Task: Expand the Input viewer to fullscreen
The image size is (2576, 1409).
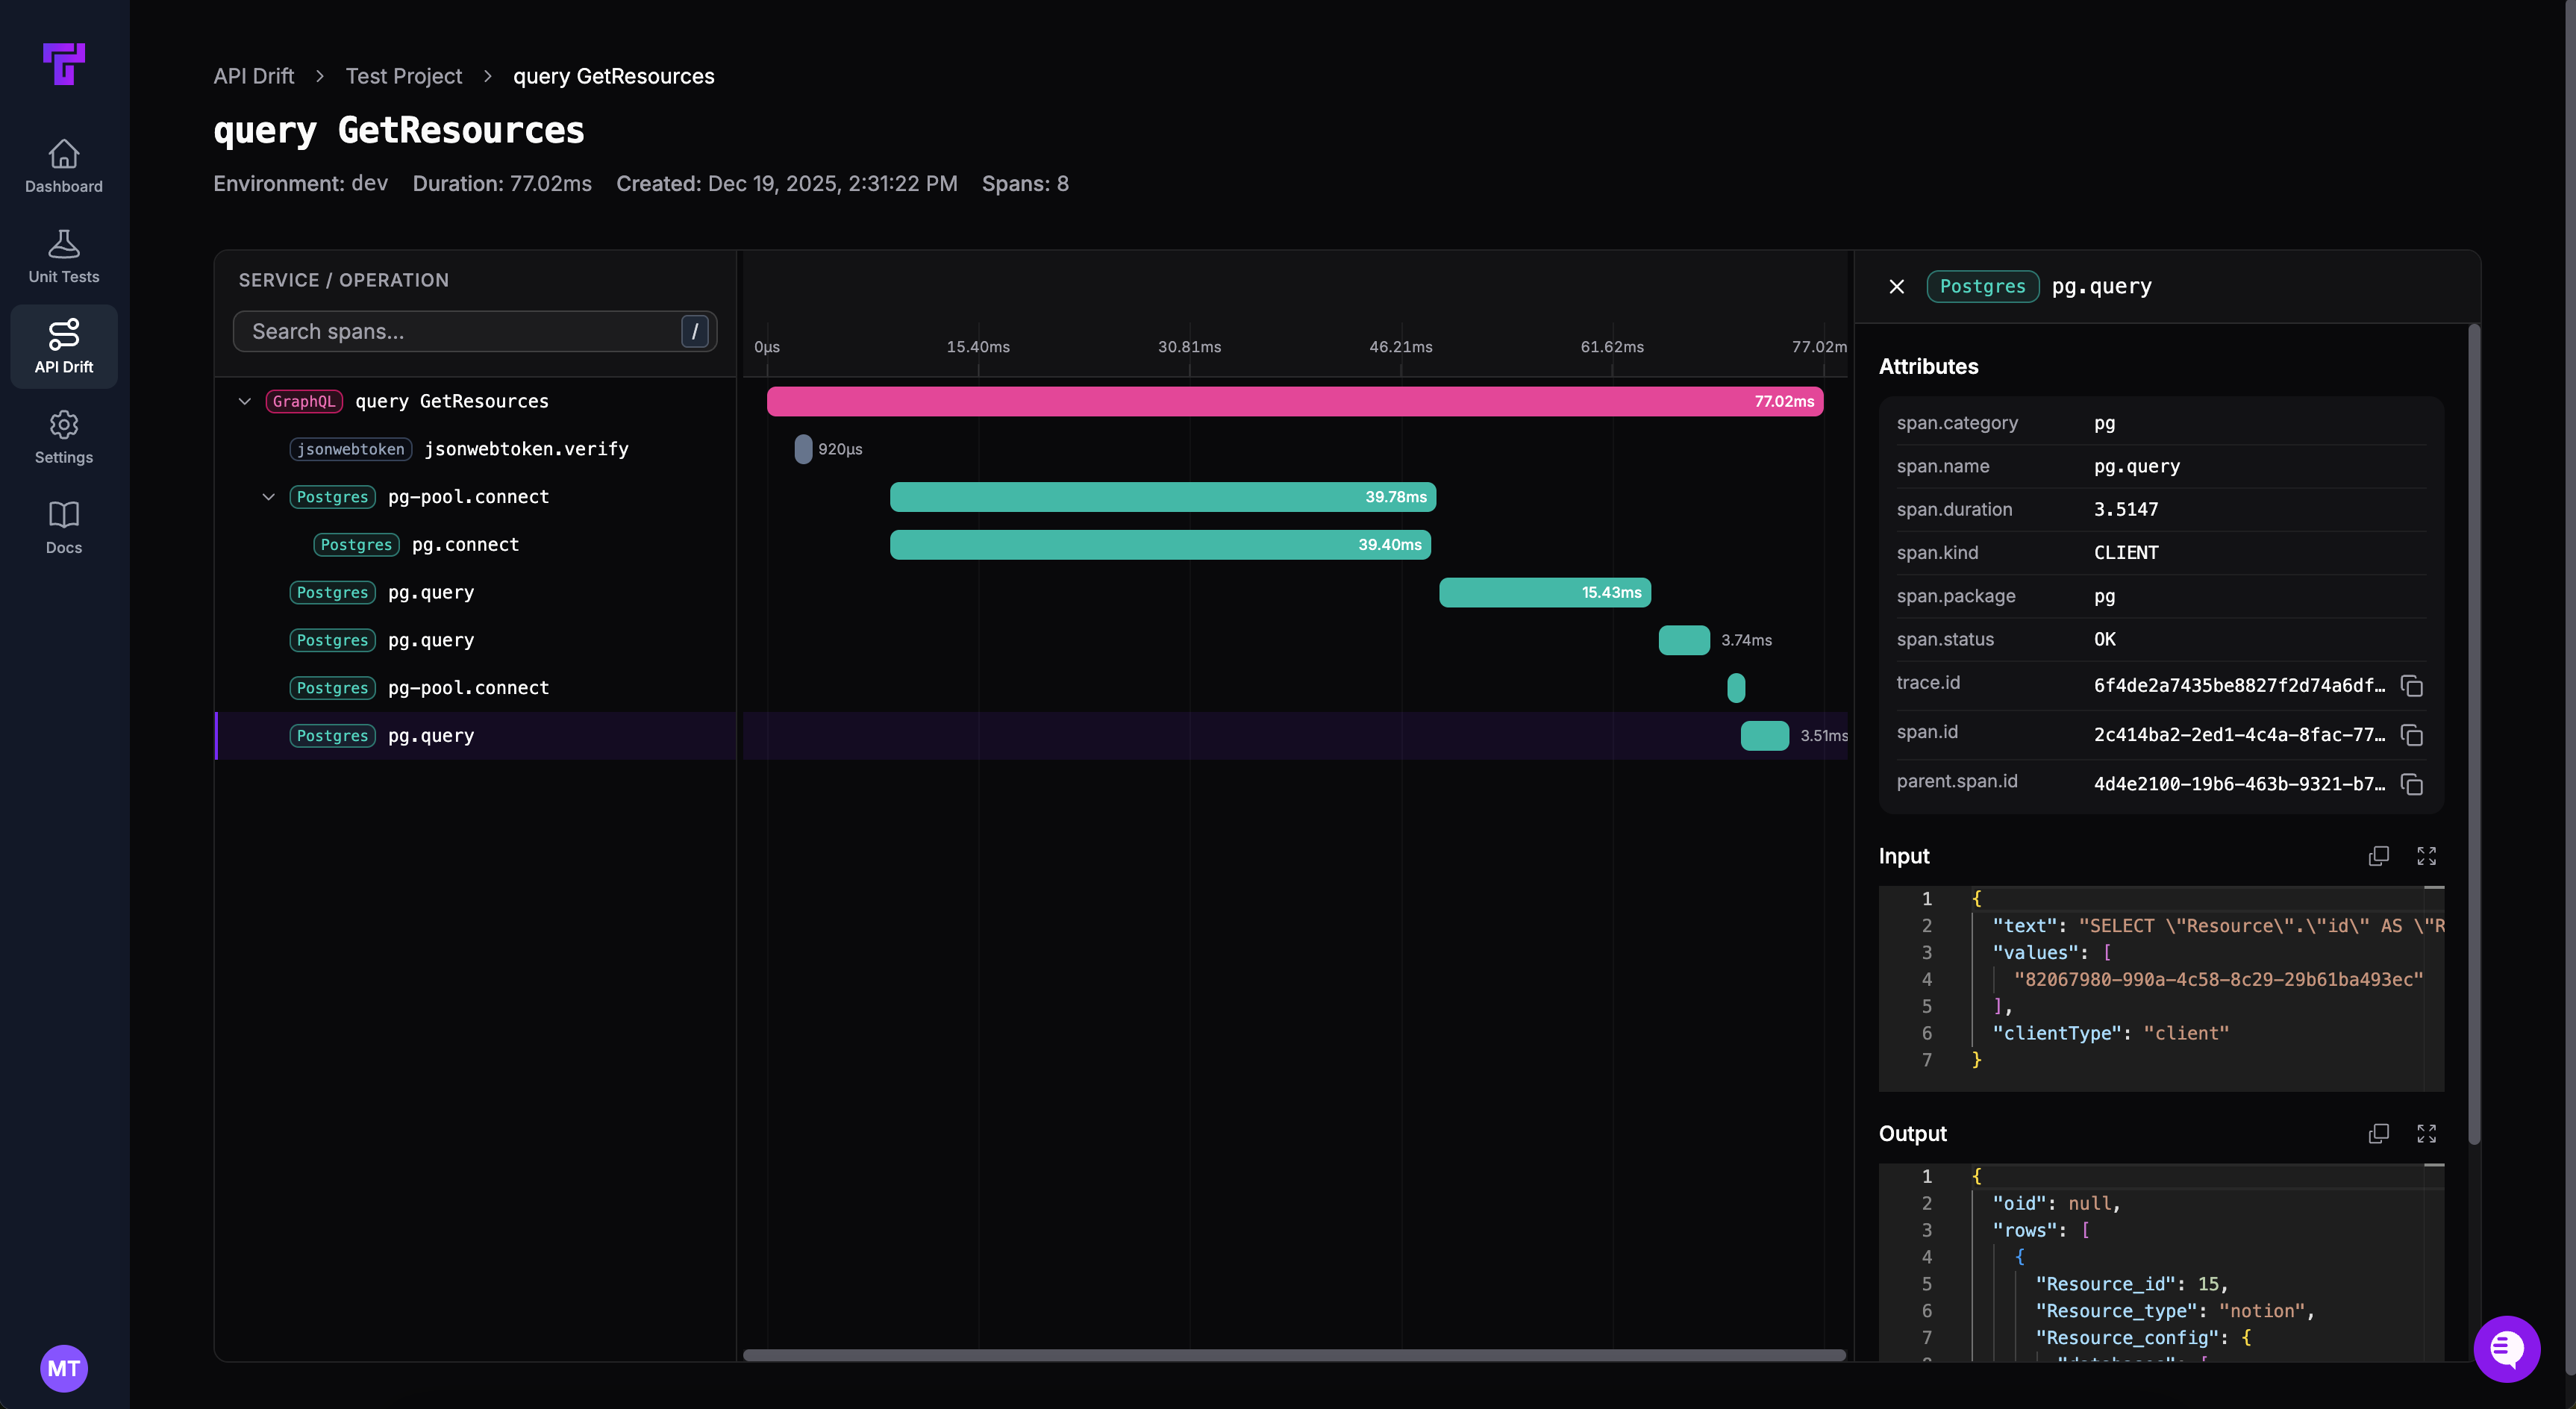Action: click(2427, 856)
